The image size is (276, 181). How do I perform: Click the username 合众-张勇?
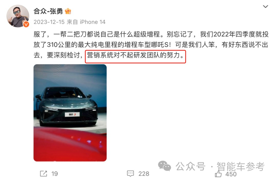[48, 11]
